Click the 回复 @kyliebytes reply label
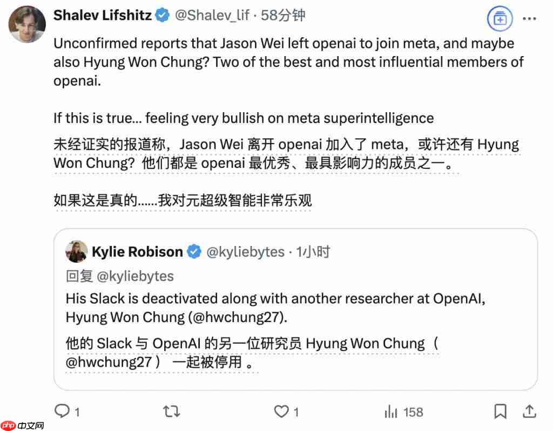The width and height of the screenshot is (553, 431). (x=119, y=276)
